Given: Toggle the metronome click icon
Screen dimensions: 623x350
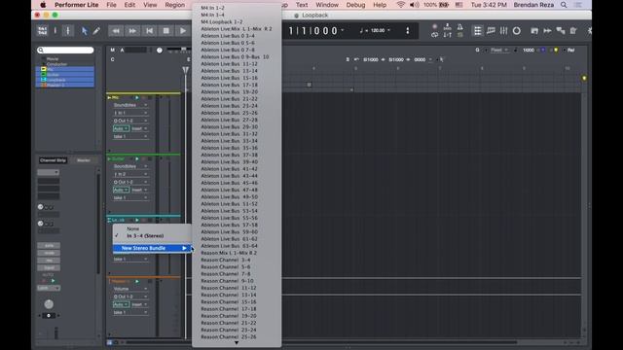Looking at the screenshot, I should 459,27.
